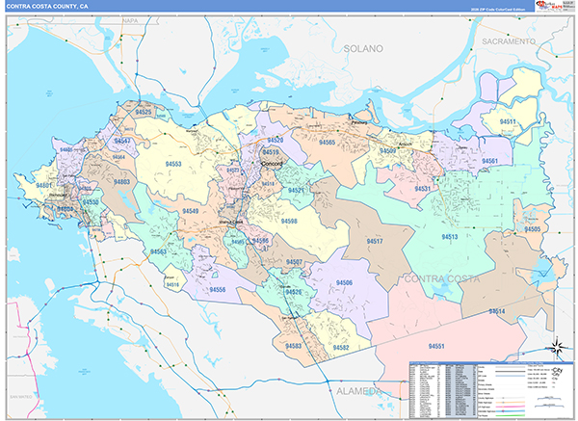Click ZIP code label 94531
This screenshot has height=421, width=578.
point(423,189)
